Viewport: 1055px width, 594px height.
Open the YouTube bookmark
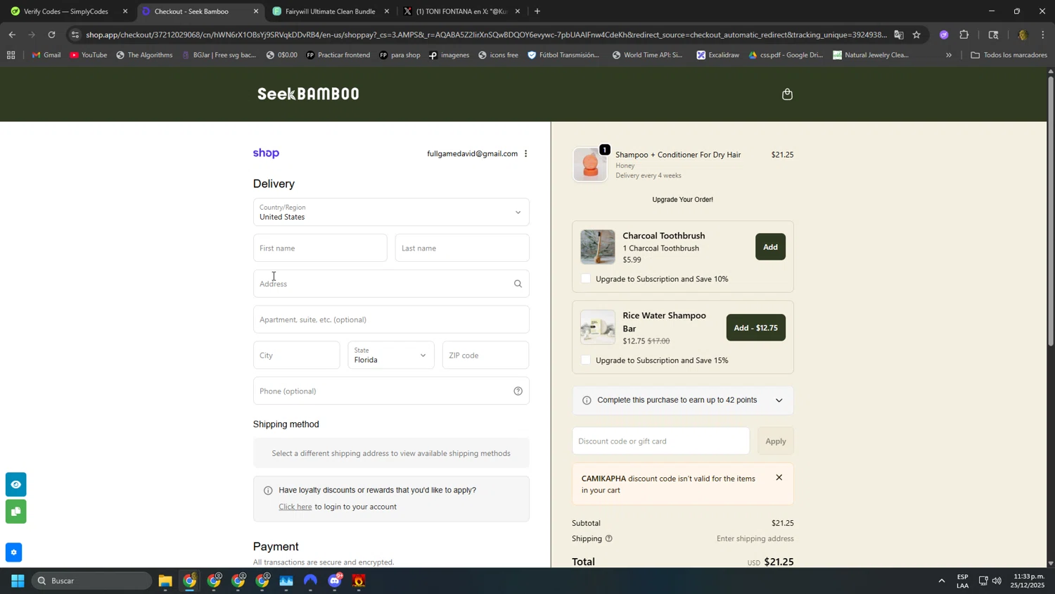click(89, 55)
